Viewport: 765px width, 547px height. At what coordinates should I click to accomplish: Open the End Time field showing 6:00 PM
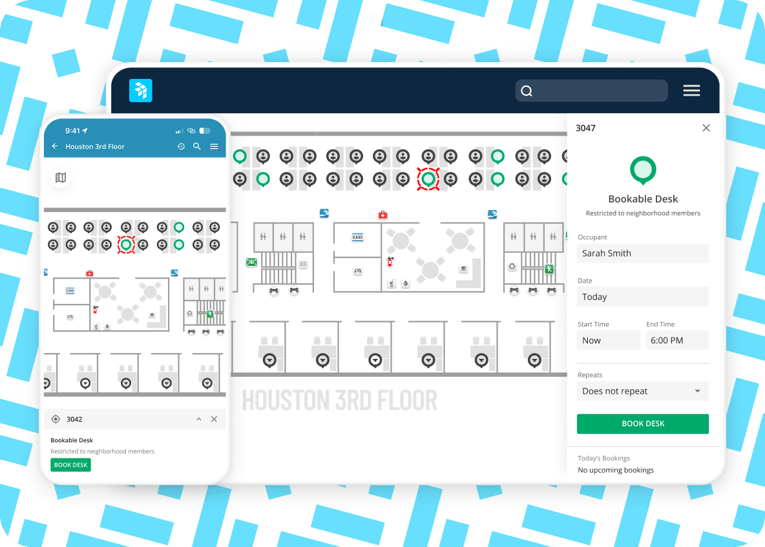[676, 340]
